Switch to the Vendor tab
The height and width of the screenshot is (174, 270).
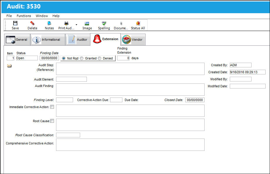click(133, 40)
